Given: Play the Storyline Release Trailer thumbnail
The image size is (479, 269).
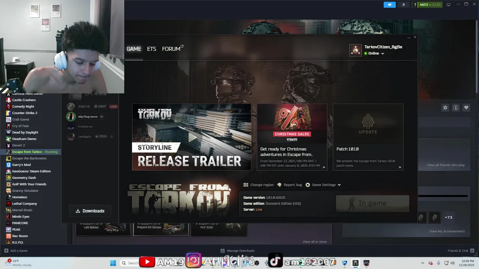Looking at the screenshot, I should [x=192, y=137].
